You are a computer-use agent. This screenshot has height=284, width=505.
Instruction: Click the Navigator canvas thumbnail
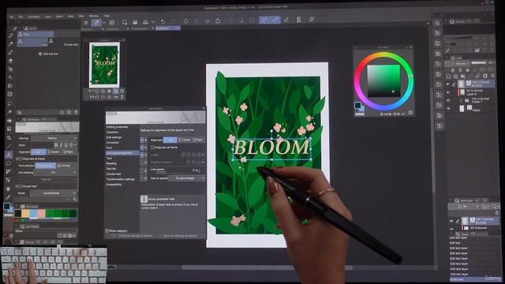click(x=104, y=65)
